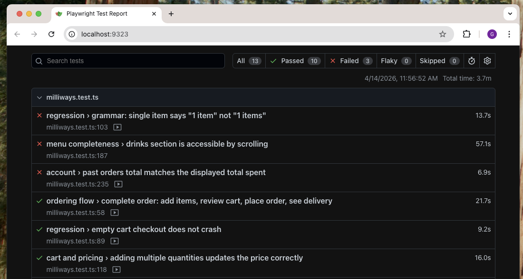Click the magnifier icon in the search box
The height and width of the screenshot is (279, 523).
tap(39, 61)
